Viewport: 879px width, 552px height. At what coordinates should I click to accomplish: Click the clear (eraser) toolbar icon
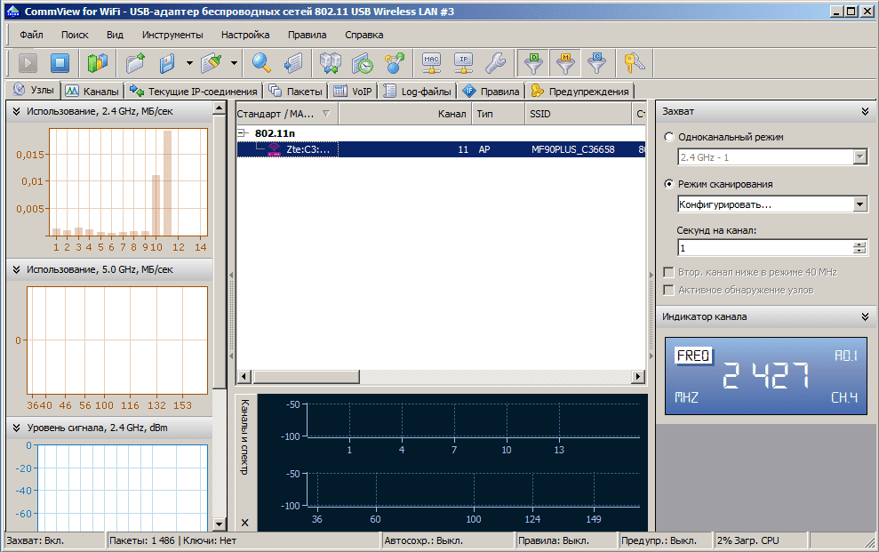coord(212,63)
